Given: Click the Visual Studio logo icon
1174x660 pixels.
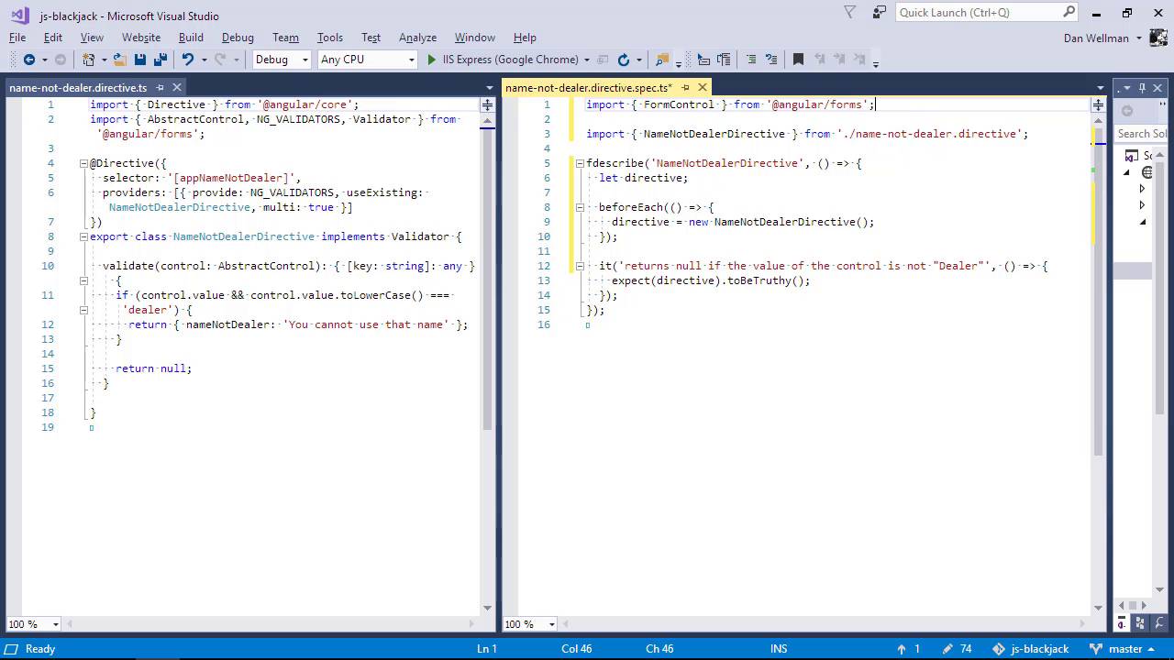Looking at the screenshot, I should pos(19,15).
